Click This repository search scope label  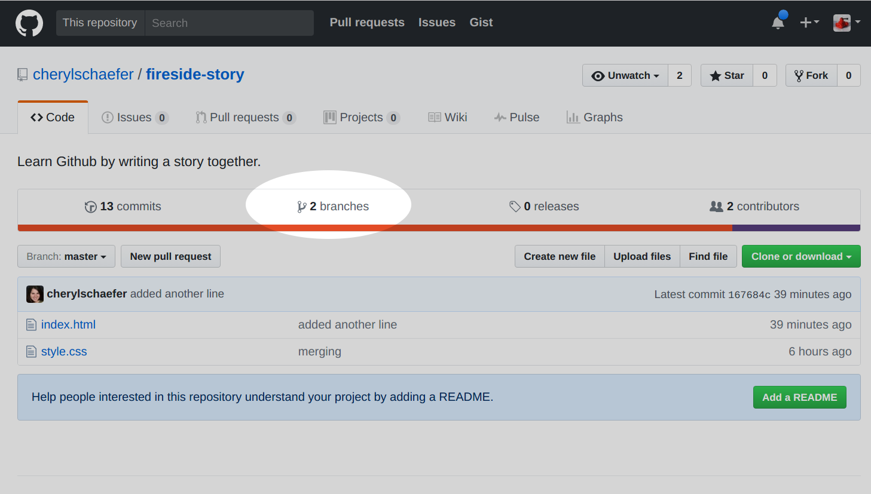tap(100, 23)
